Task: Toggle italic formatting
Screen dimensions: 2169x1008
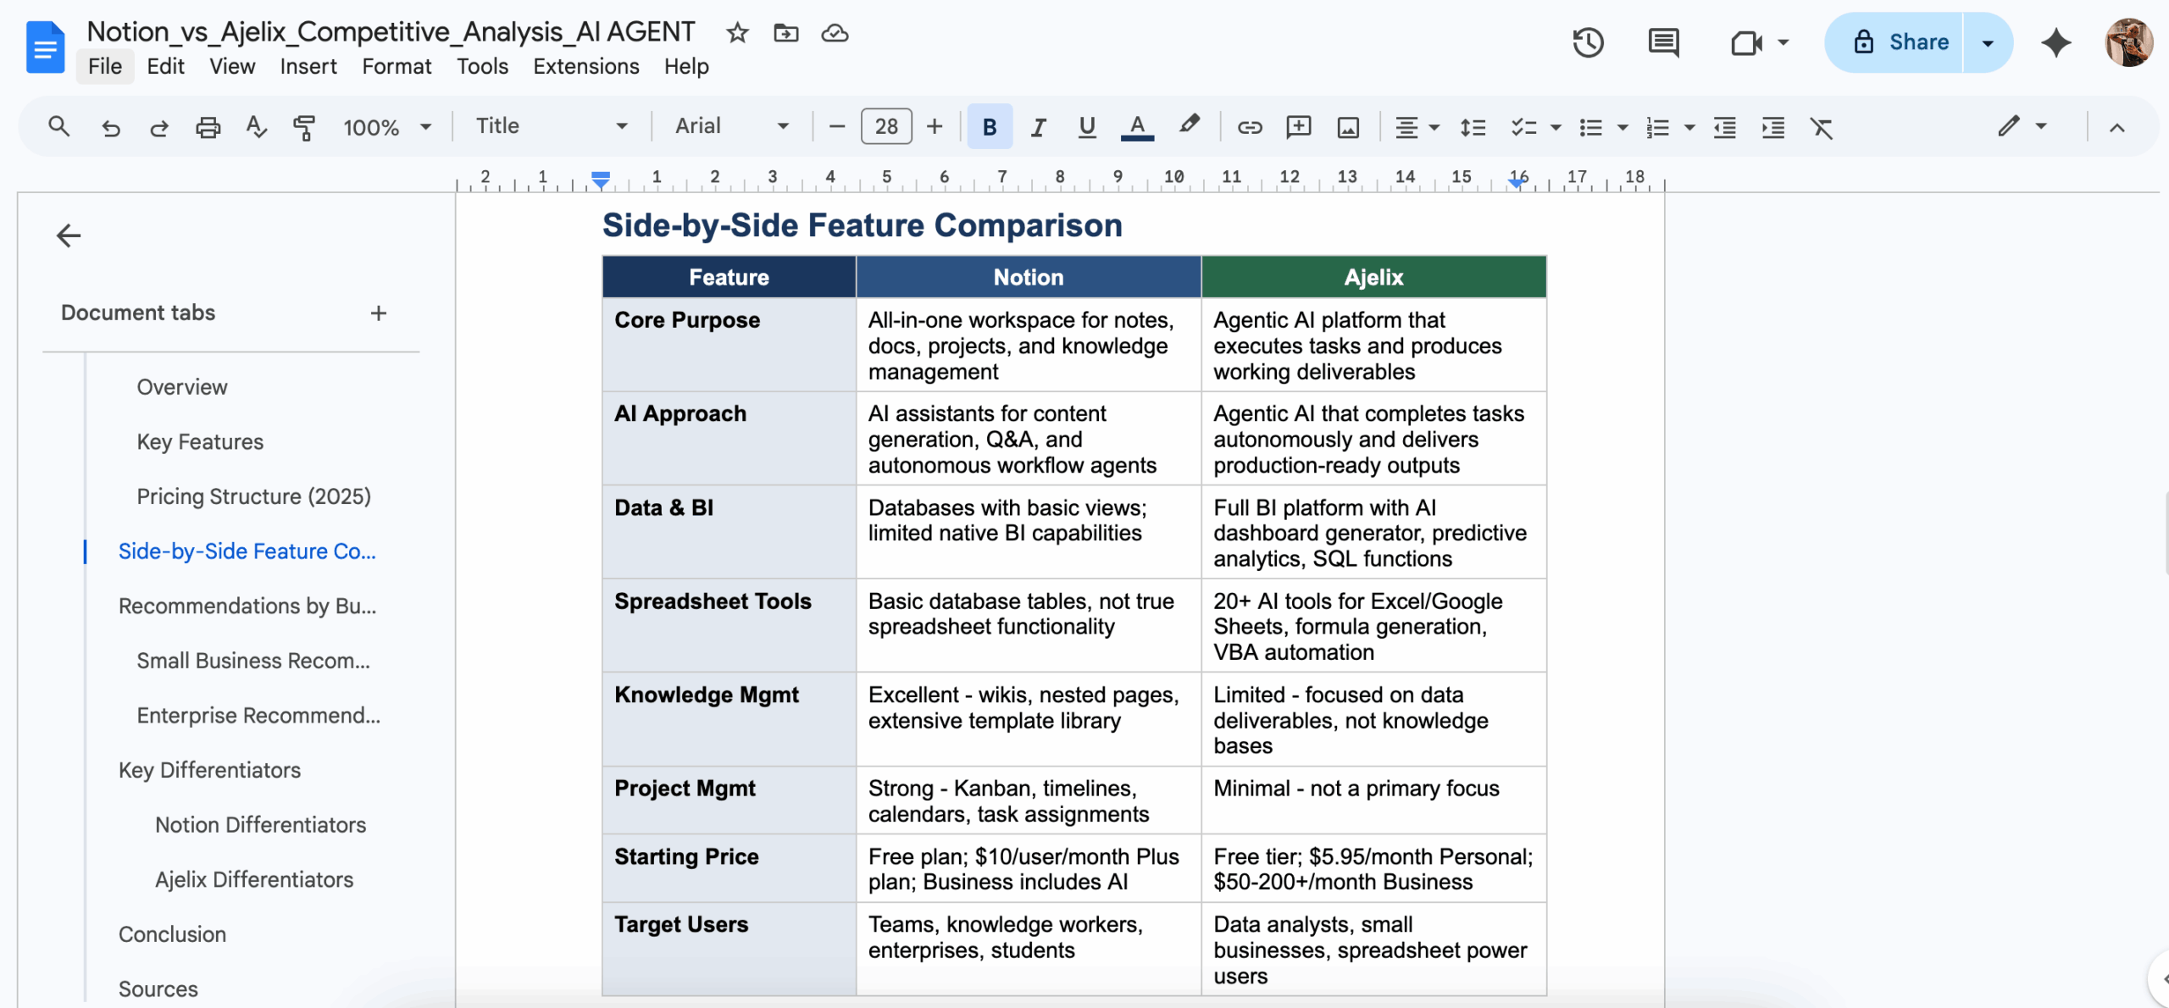Action: coord(1038,127)
